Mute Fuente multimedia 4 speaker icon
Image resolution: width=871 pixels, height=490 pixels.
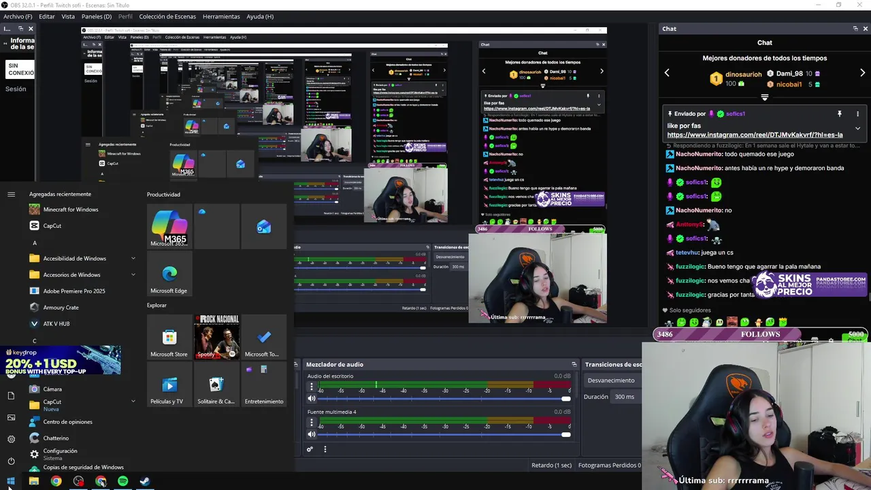pyautogui.click(x=312, y=434)
